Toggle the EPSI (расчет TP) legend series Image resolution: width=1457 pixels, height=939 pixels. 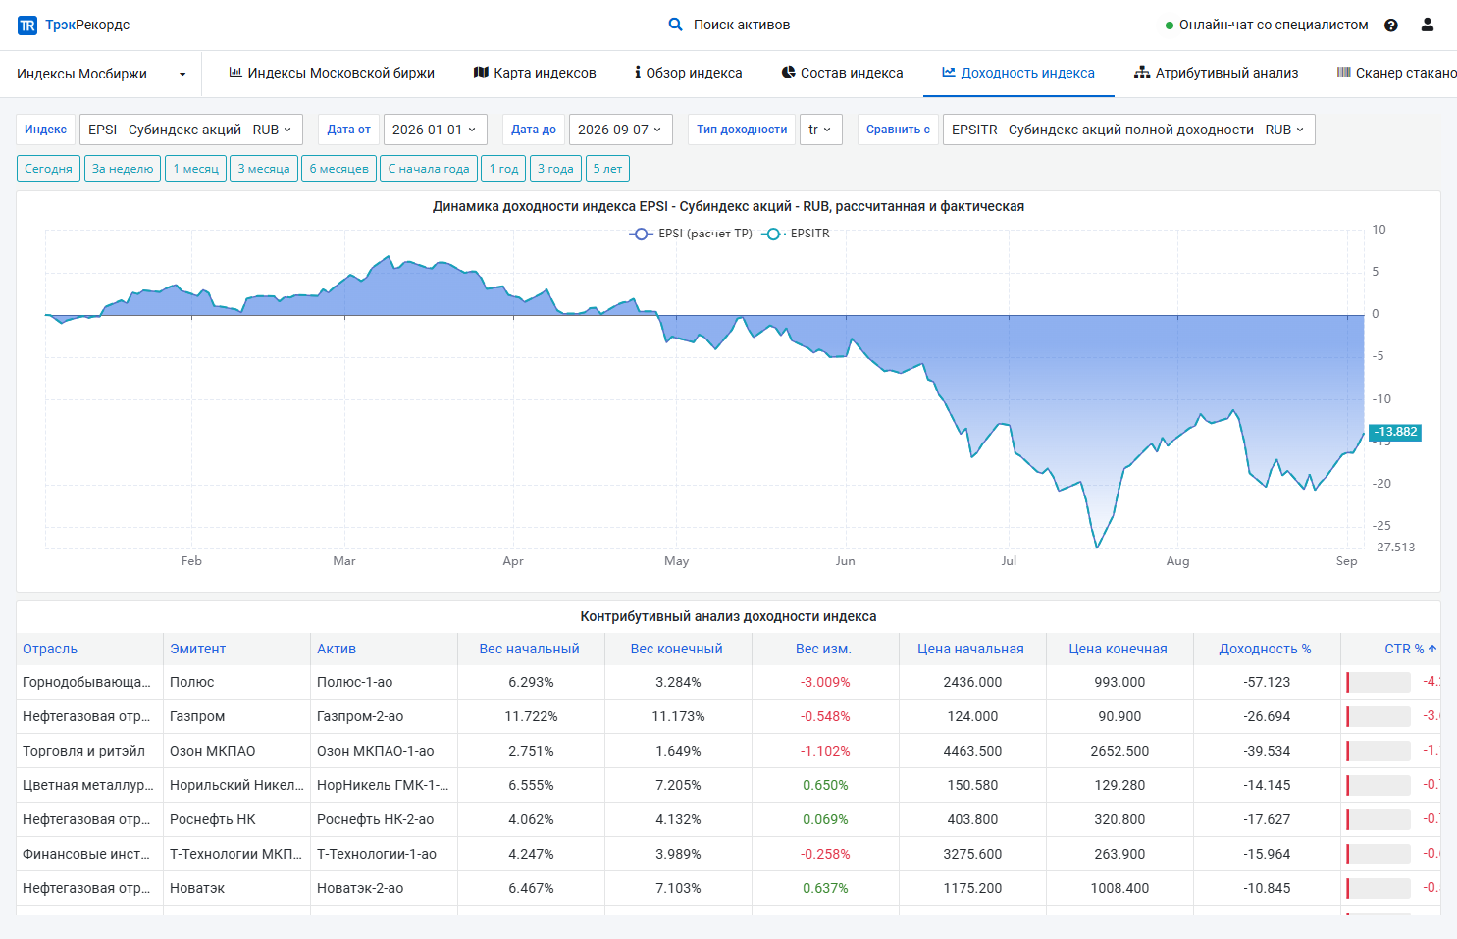tap(691, 234)
